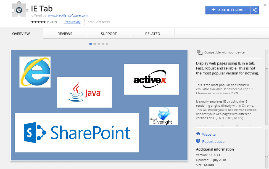Click the Compatible with your device icon
The image size is (269, 169).
click(199, 52)
